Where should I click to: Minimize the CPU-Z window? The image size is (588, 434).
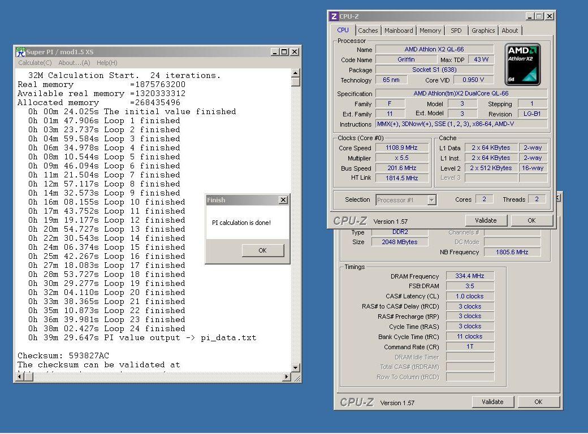(x=530, y=16)
